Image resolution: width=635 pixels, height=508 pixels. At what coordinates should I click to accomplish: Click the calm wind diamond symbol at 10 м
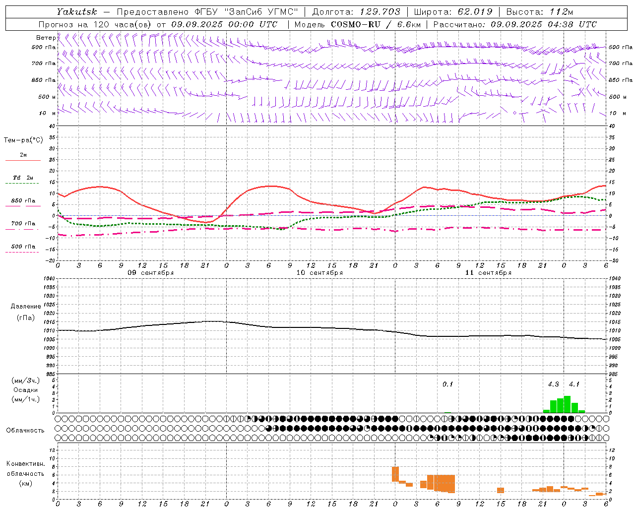point(515,113)
